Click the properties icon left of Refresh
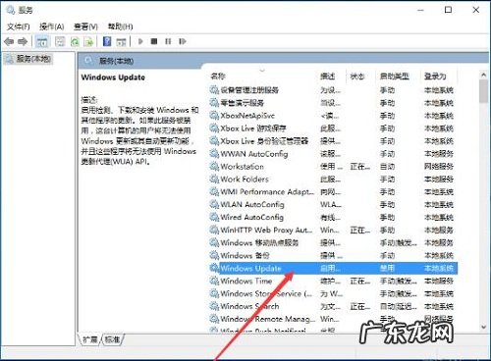 (x=60, y=41)
